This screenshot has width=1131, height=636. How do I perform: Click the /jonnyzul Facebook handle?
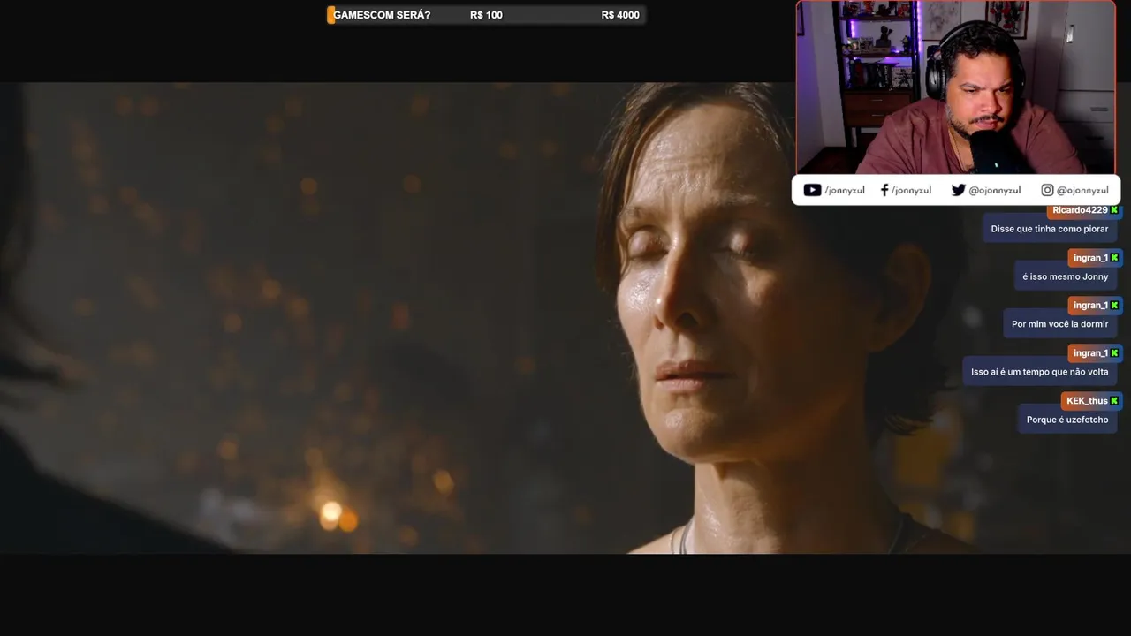click(x=911, y=191)
